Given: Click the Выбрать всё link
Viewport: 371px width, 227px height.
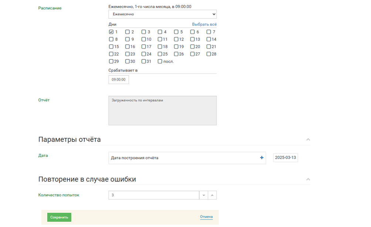Looking at the screenshot, I should (x=204, y=24).
